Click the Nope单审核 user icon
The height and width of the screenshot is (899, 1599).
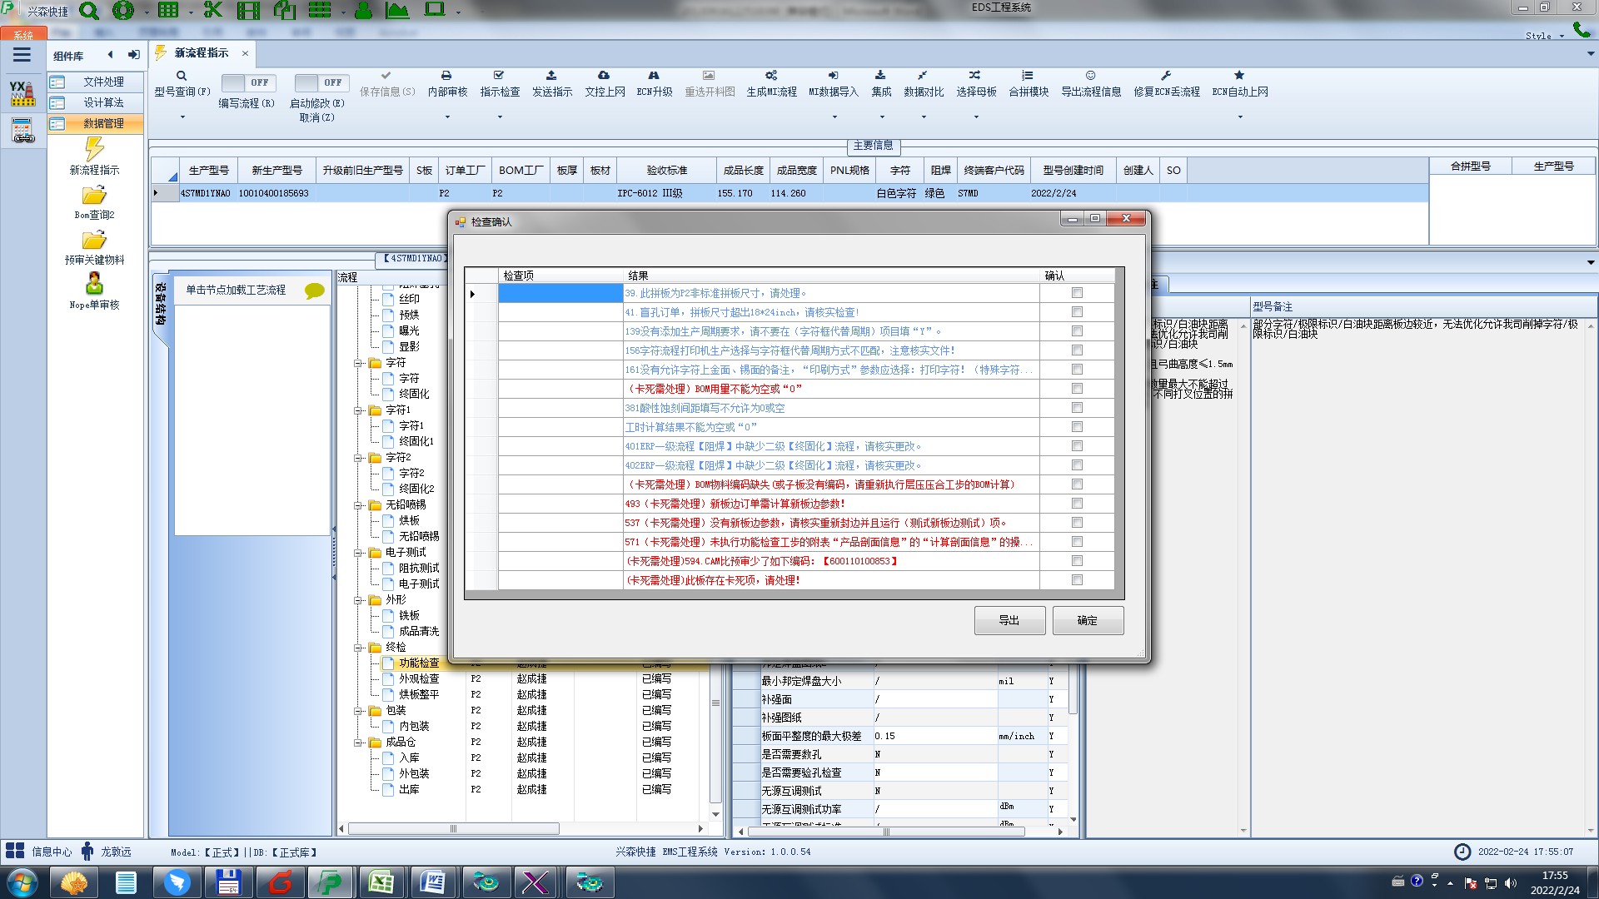[x=94, y=284]
